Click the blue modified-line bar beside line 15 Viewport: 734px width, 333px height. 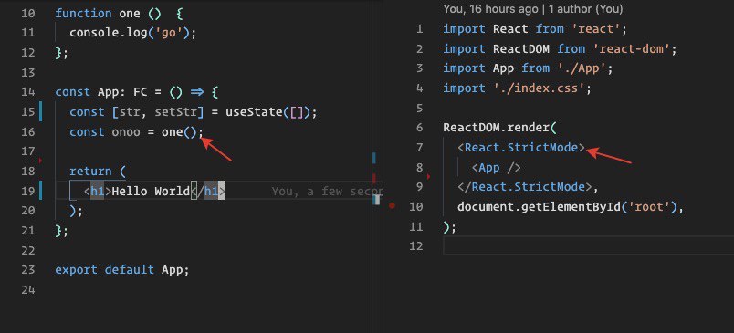[41, 112]
